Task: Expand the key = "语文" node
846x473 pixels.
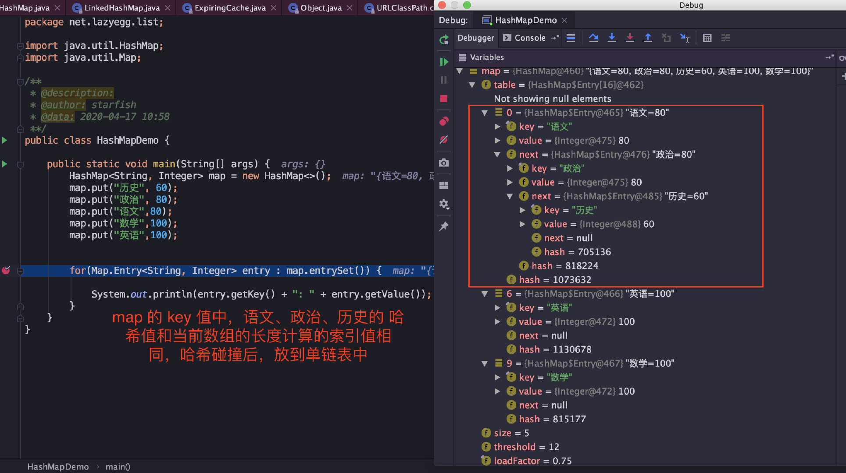Action: tap(497, 127)
